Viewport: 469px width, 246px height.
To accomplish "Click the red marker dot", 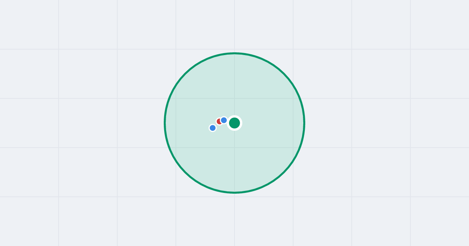I will click(219, 121).
